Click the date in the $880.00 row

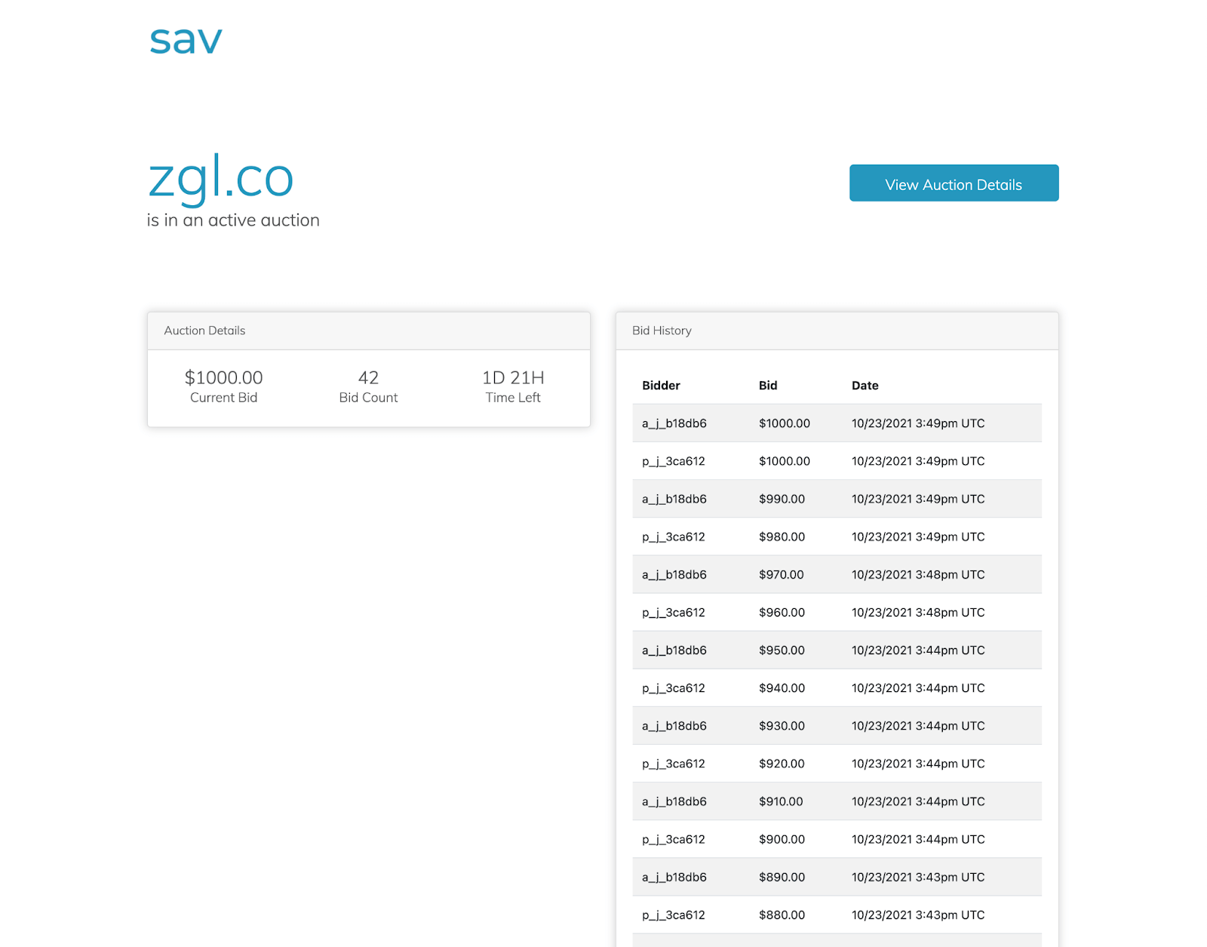click(918, 915)
